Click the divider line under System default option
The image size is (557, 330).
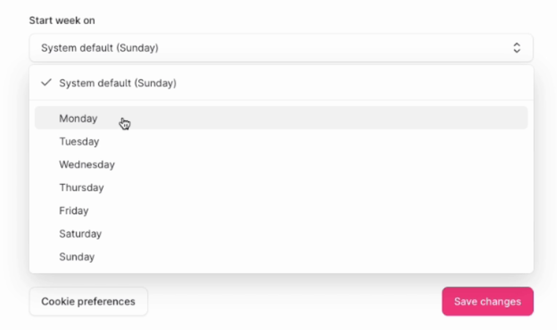pos(281,100)
